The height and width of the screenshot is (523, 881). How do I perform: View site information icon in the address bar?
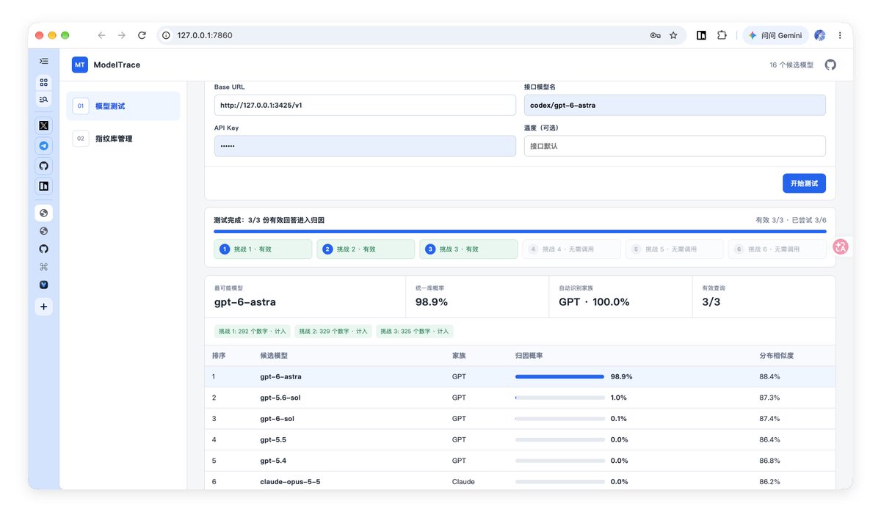pos(166,35)
